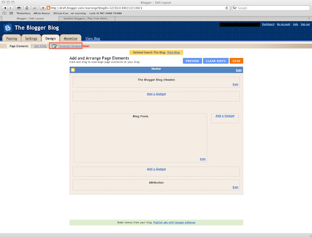312x237 pixels.
Task: Open the My Account link
Action: coord(283,24)
